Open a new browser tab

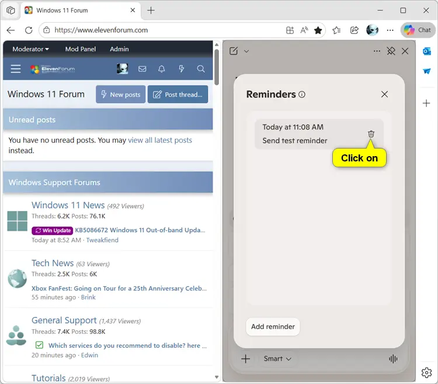pos(151,10)
